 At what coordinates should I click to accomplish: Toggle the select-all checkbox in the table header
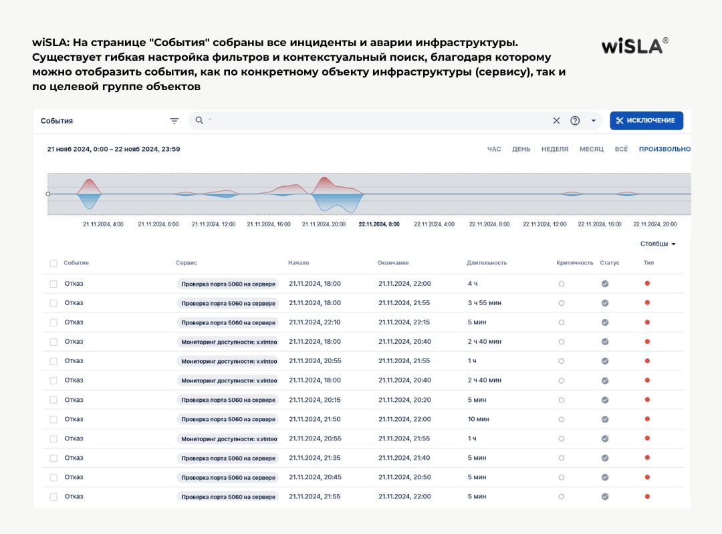point(53,263)
